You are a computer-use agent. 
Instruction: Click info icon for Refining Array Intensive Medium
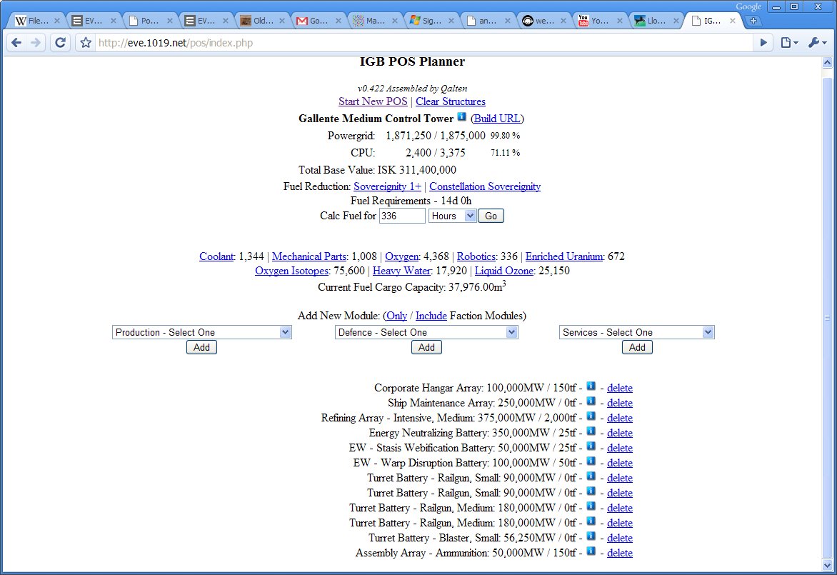[x=591, y=416]
